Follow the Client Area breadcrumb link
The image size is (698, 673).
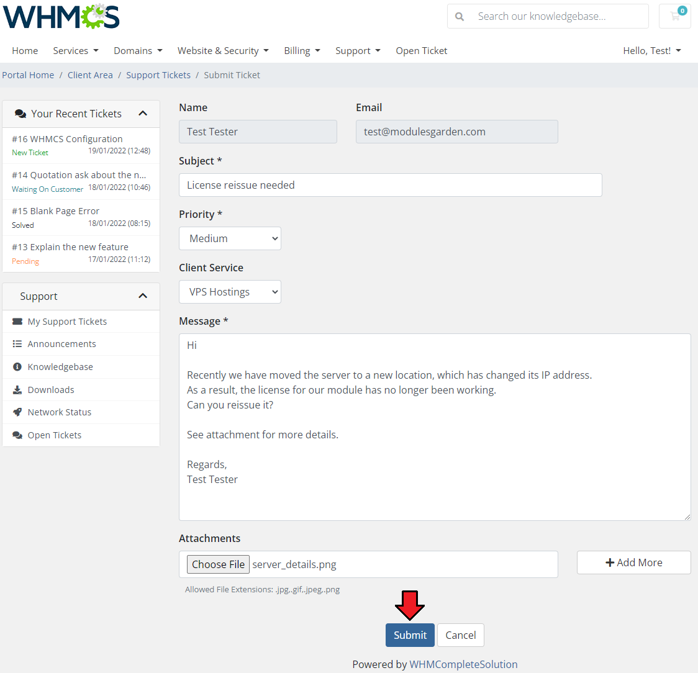click(90, 75)
